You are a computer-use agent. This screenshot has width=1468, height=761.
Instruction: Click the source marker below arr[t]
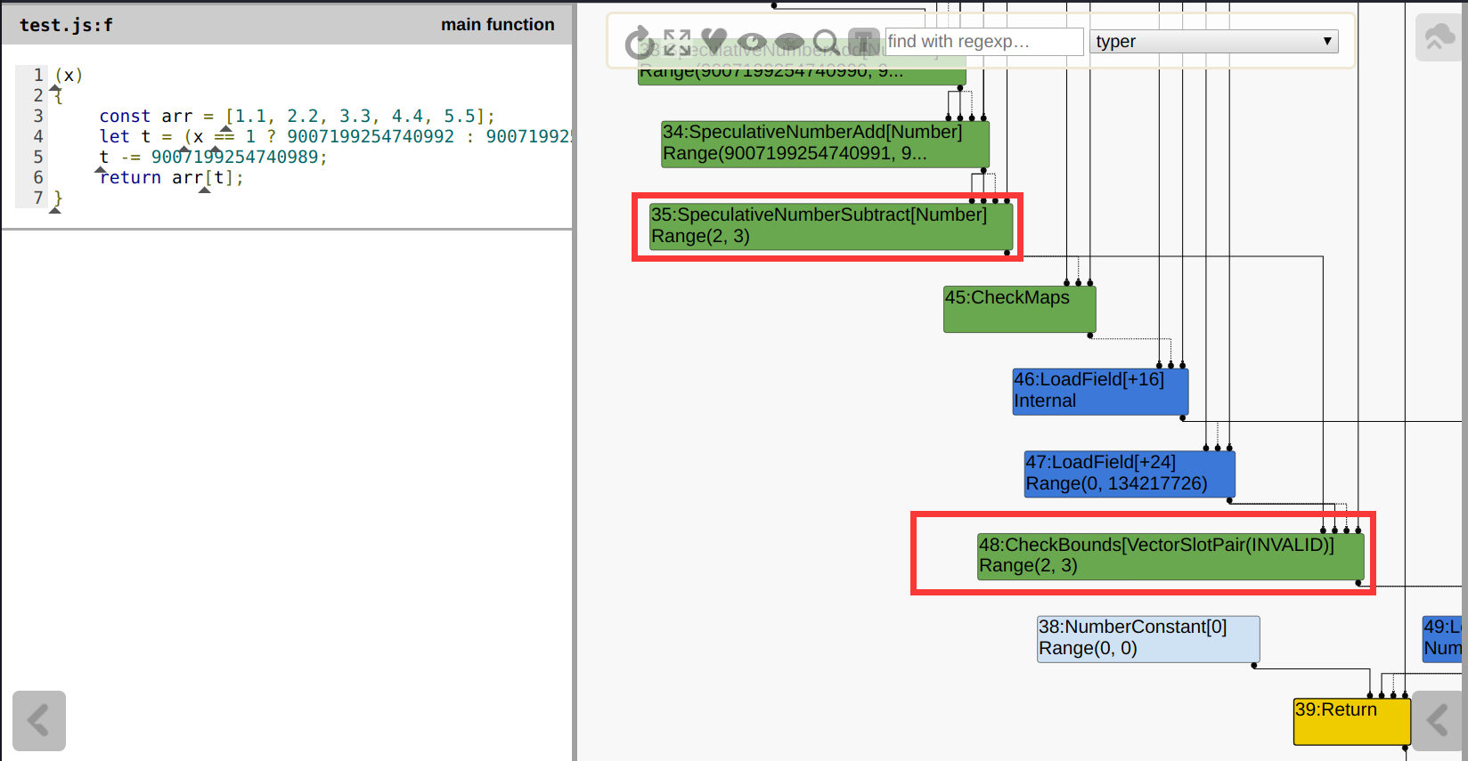pos(205,190)
